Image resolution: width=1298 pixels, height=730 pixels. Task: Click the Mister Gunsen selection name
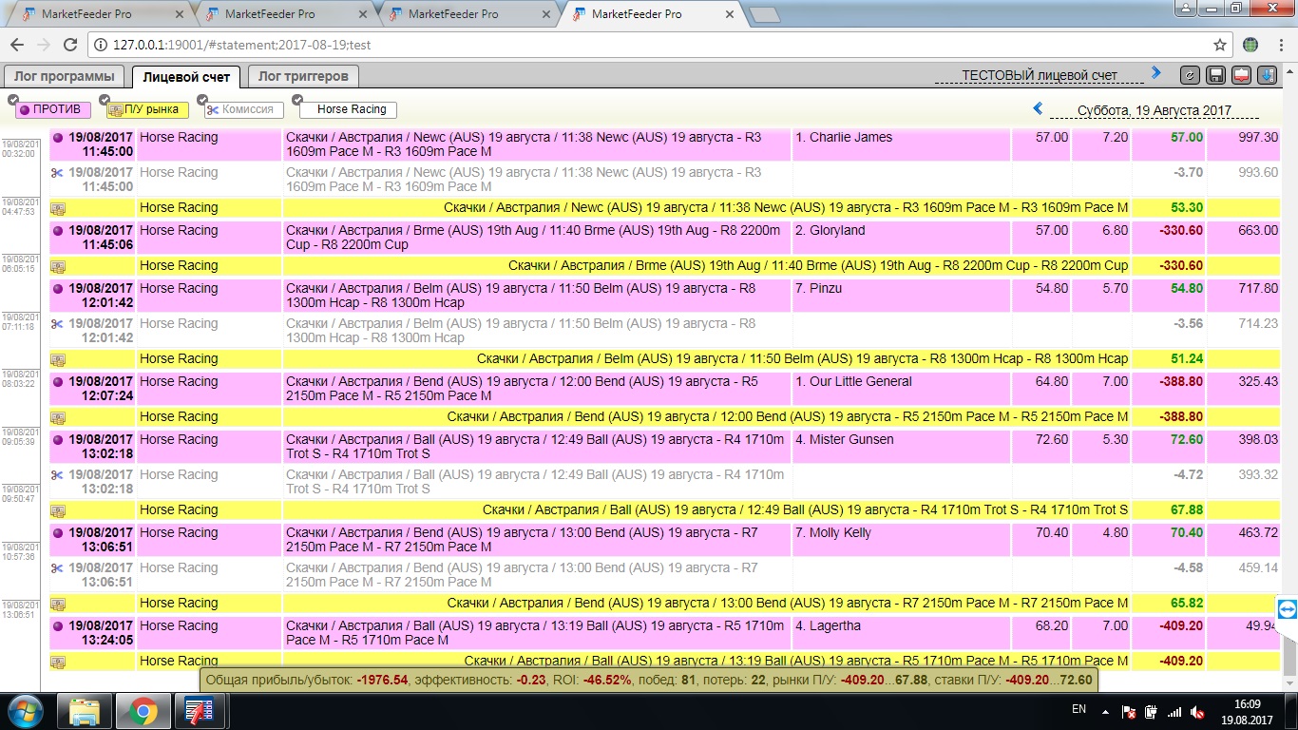click(845, 440)
